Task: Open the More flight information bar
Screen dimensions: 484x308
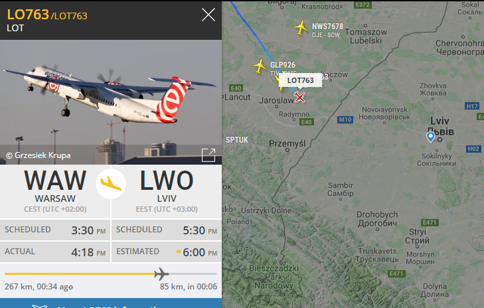Action: click(x=111, y=303)
